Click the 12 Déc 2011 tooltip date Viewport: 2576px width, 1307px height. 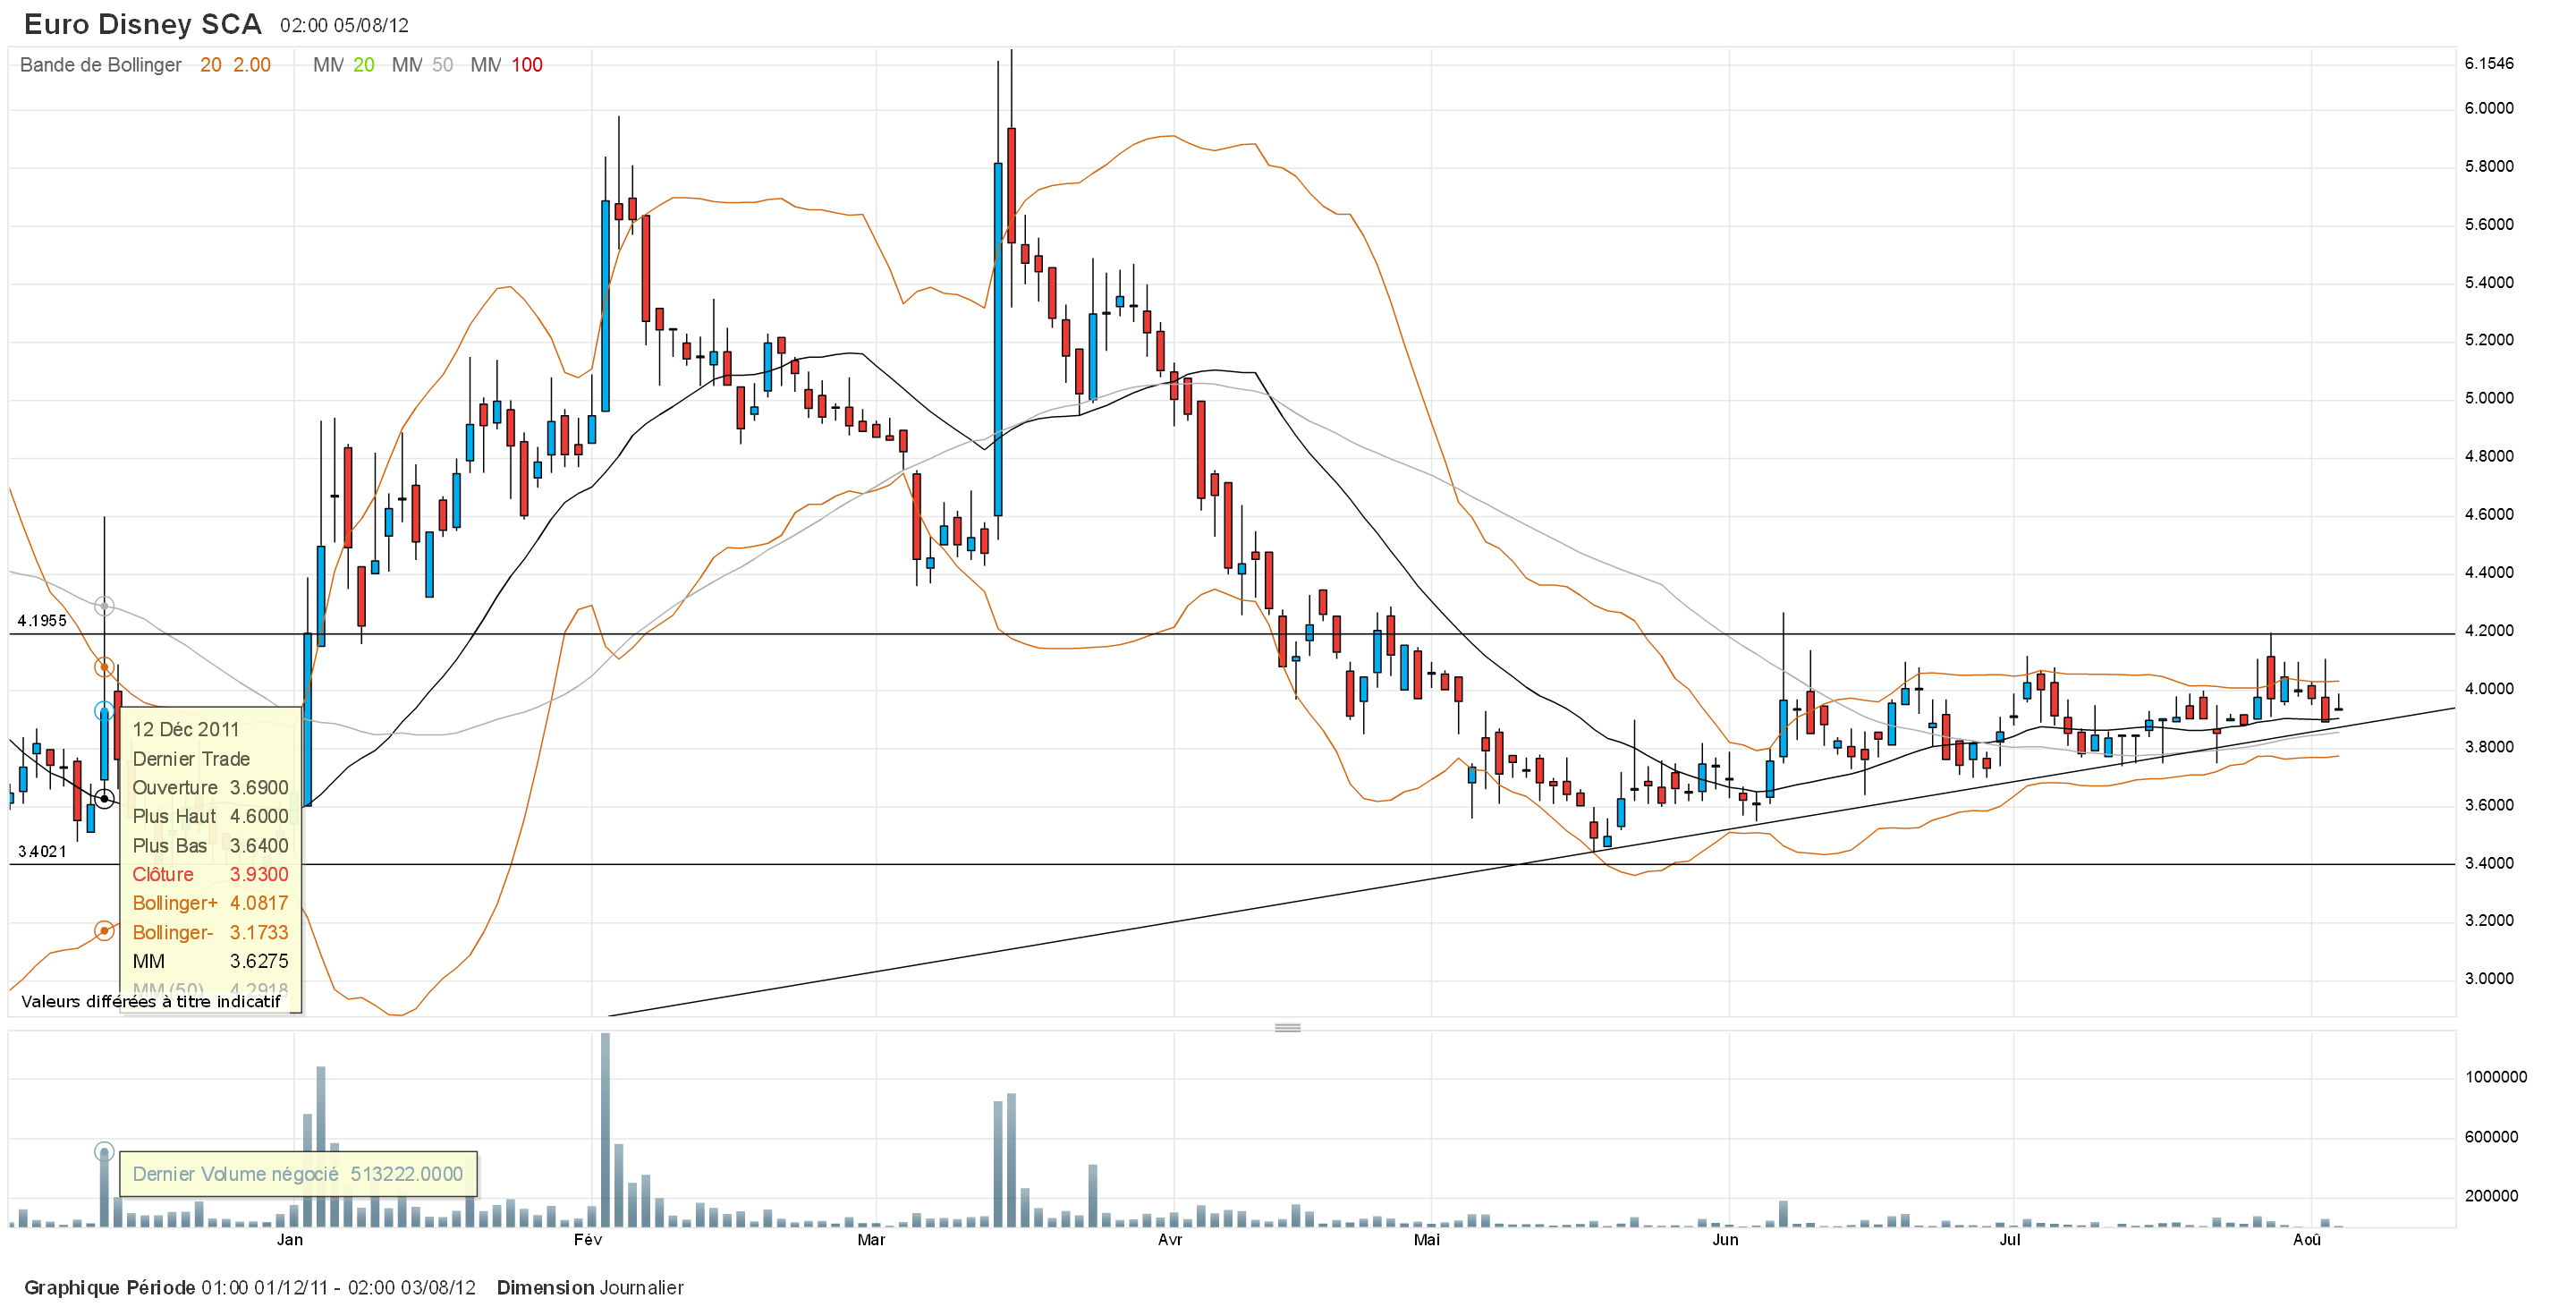pos(186,730)
